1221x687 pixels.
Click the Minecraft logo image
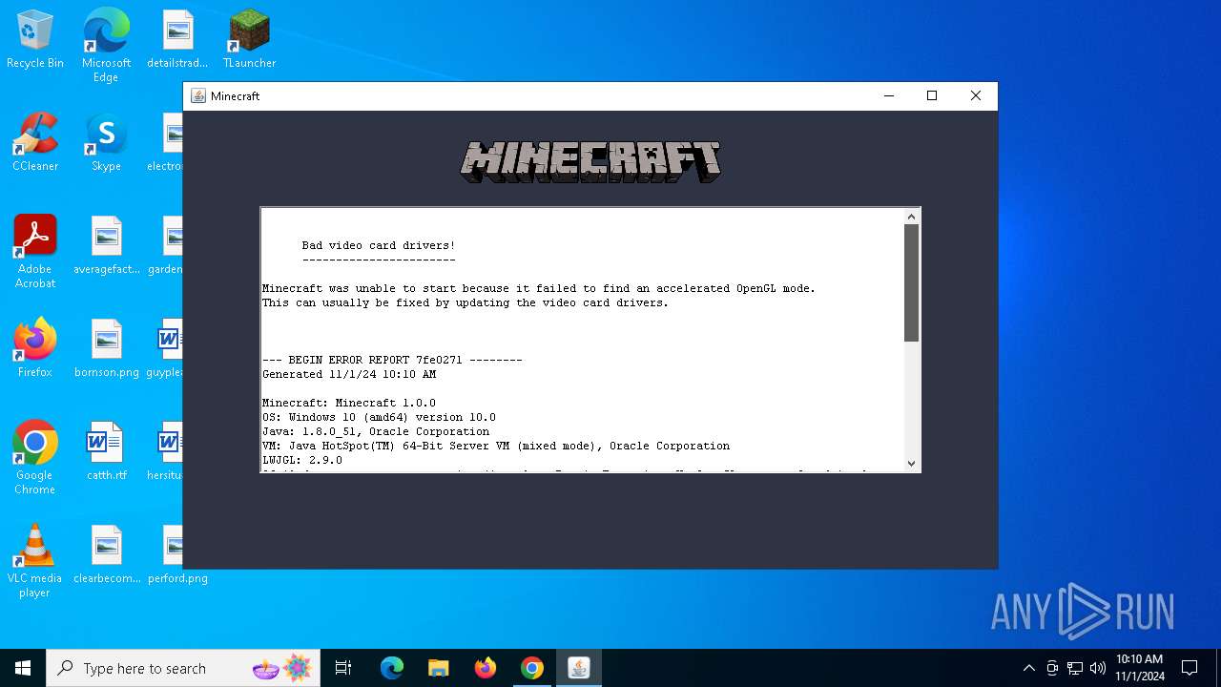tap(590, 161)
